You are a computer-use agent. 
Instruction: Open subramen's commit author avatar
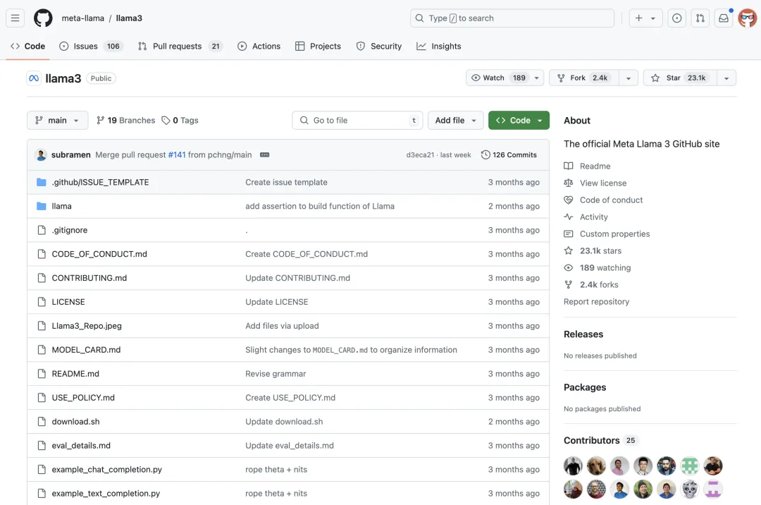(41, 155)
